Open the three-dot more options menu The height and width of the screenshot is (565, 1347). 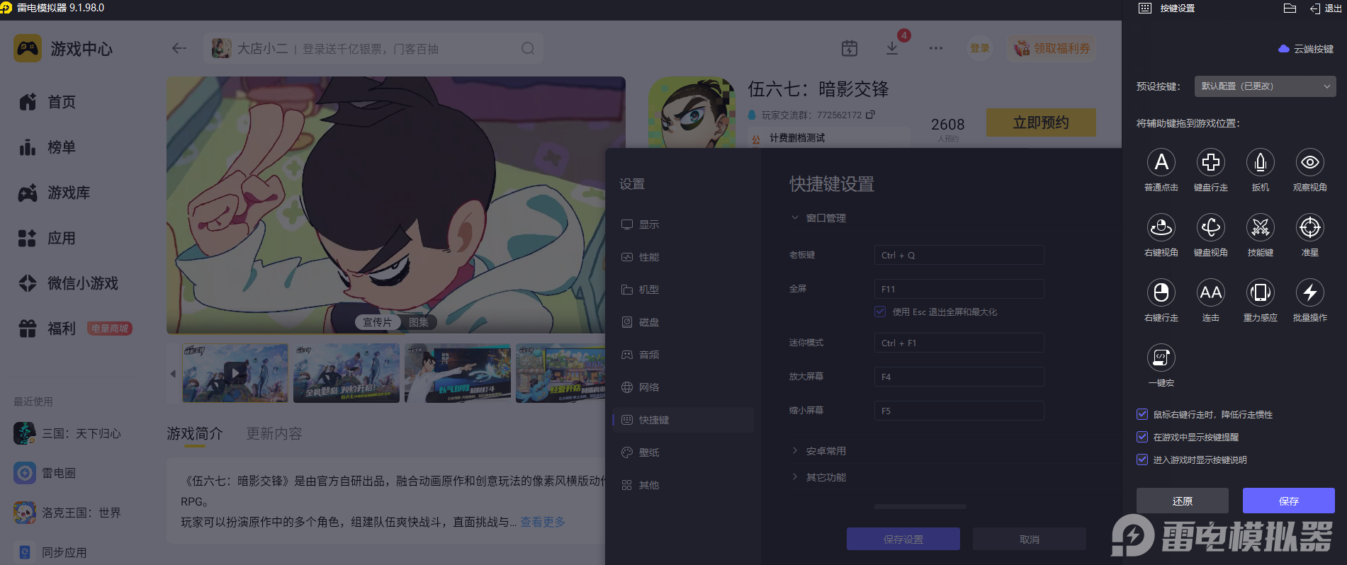[x=935, y=48]
